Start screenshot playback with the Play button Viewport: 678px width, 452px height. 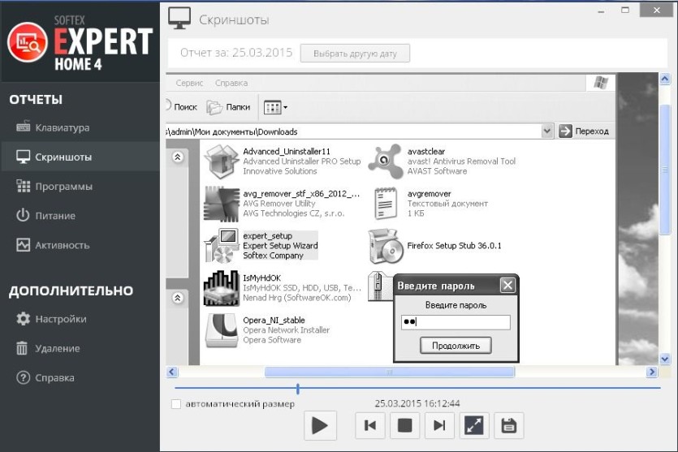pyautogui.click(x=320, y=426)
